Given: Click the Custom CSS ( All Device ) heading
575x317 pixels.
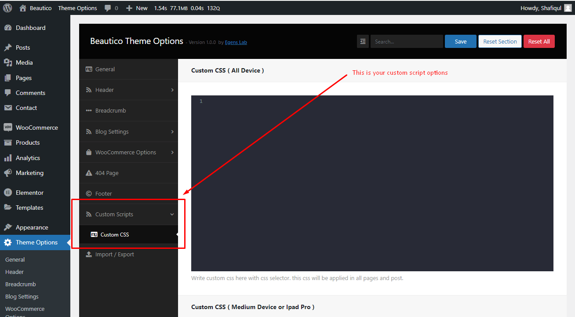Looking at the screenshot, I should pos(228,70).
